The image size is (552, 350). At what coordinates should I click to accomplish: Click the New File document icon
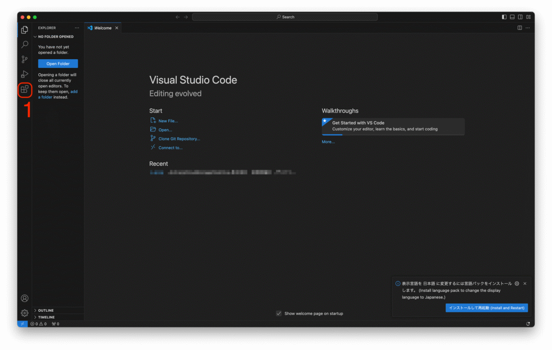pyautogui.click(x=153, y=120)
